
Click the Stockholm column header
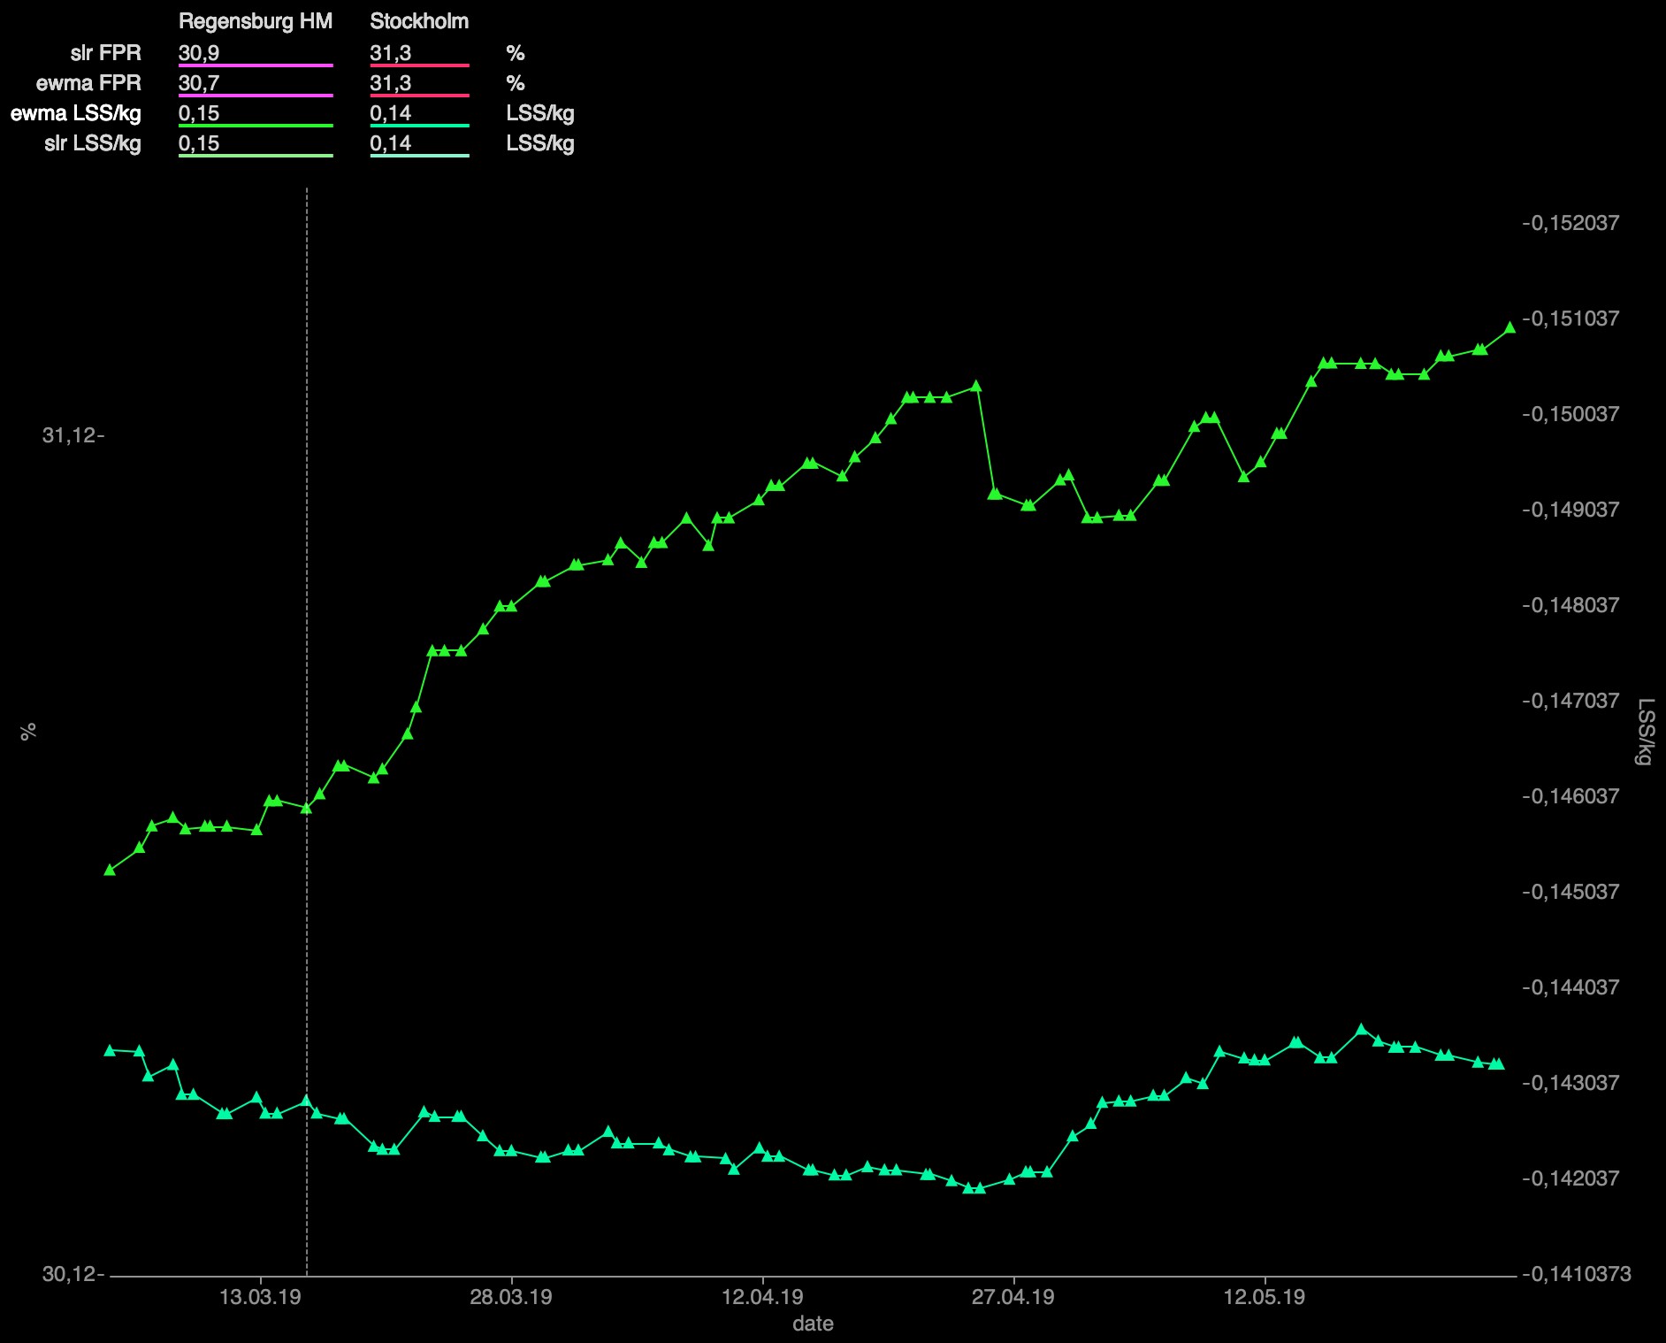pyautogui.click(x=419, y=21)
